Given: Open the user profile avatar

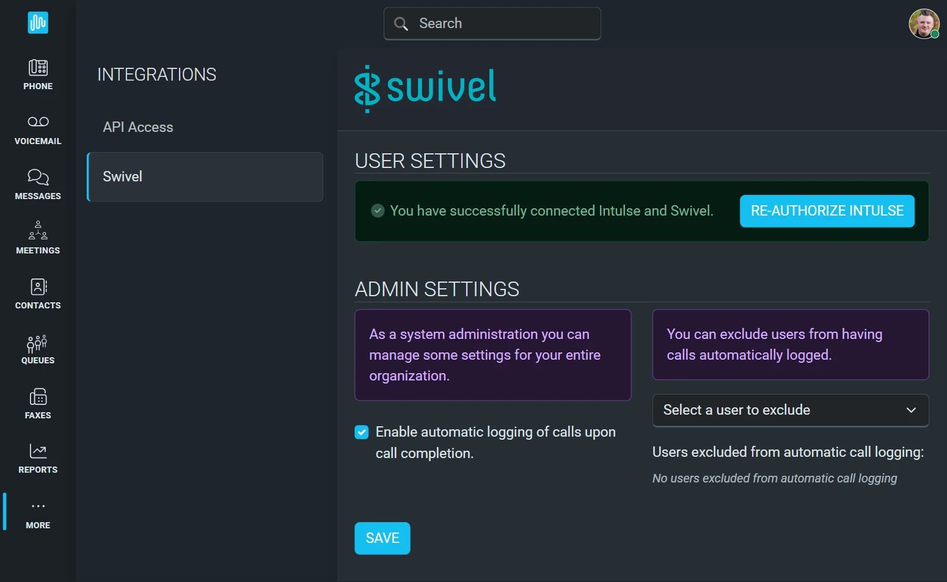Looking at the screenshot, I should point(923,24).
